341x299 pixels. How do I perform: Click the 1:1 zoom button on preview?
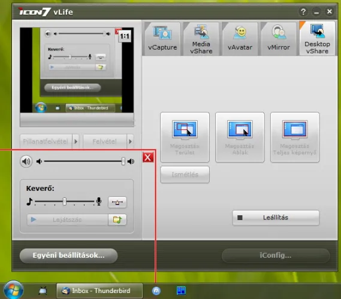pyautogui.click(x=125, y=36)
